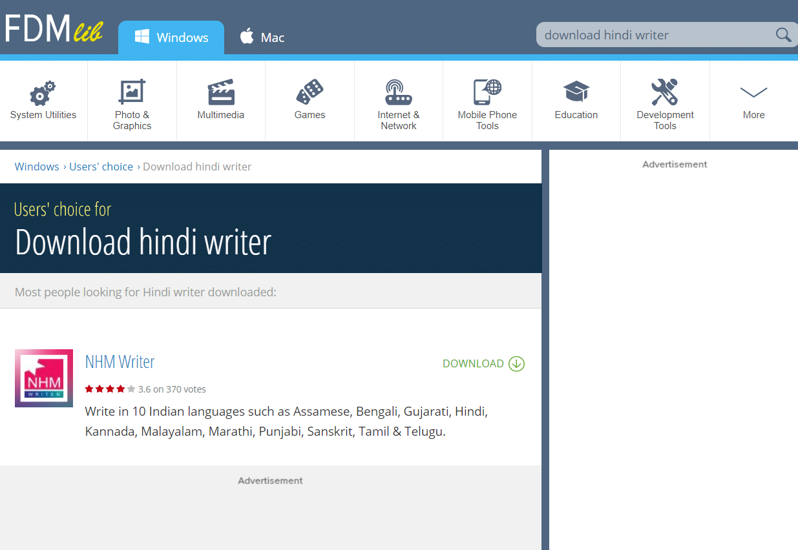798x550 pixels.
Task: Open Internet & Network router icon
Action: tap(399, 92)
